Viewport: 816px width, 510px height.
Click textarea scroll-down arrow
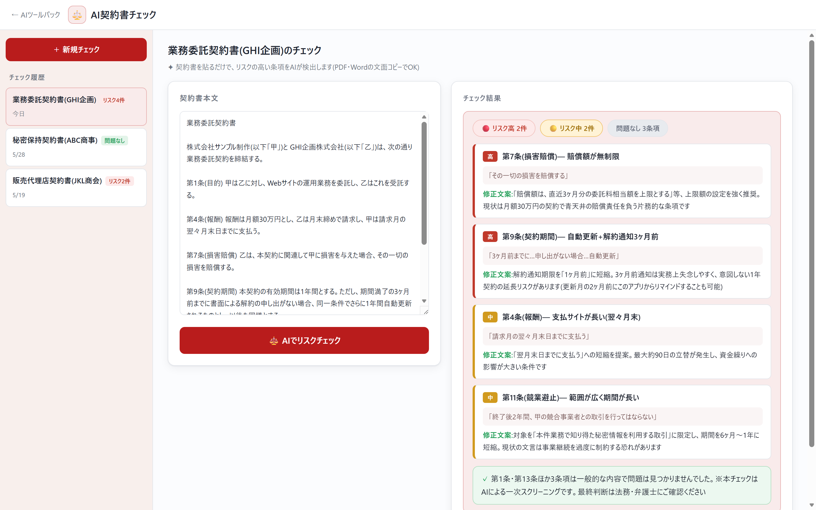click(424, 301)
